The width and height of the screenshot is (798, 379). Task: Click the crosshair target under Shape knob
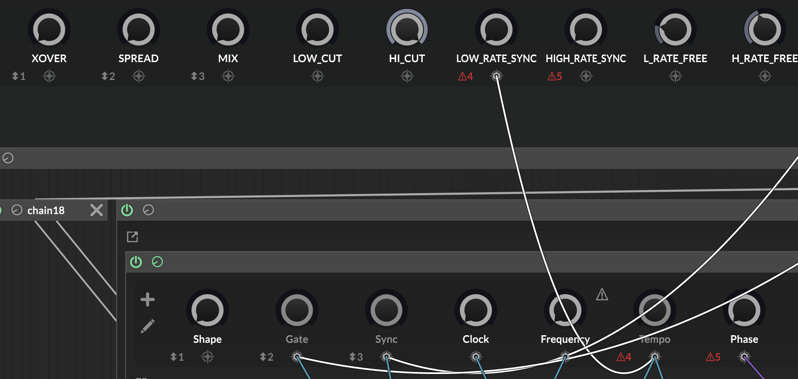tap(208, 357)
